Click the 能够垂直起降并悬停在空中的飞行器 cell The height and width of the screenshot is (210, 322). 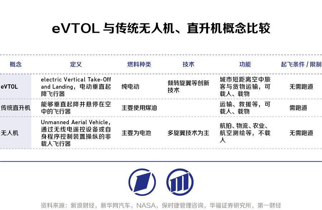pyautogui.click(x=76, y=108)
